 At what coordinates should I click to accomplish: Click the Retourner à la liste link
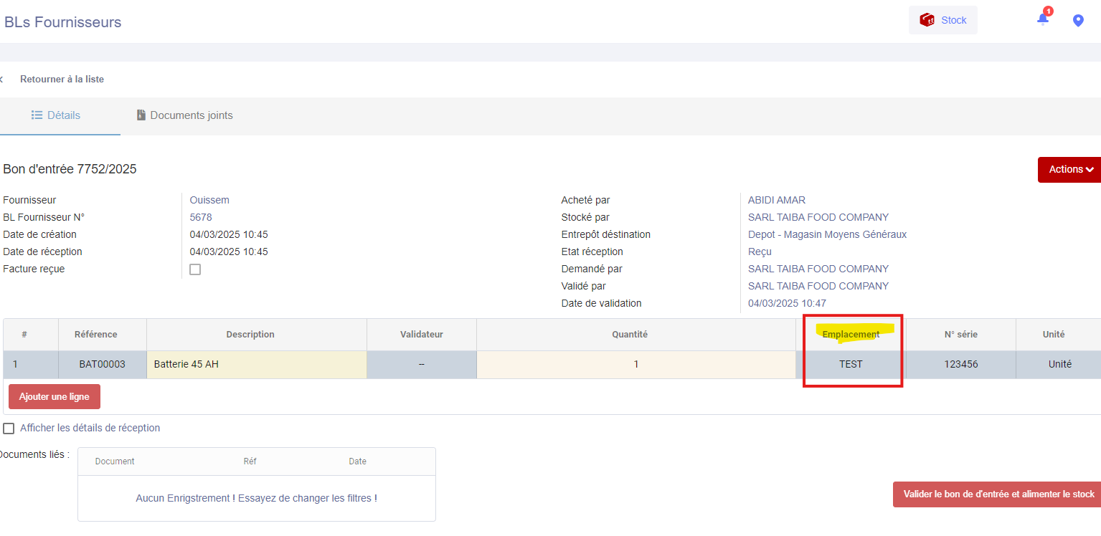[62, 80]
